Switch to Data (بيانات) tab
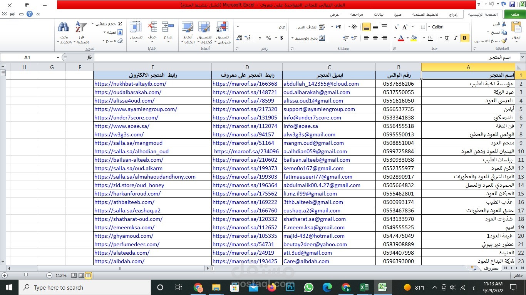 pos(379,14)
